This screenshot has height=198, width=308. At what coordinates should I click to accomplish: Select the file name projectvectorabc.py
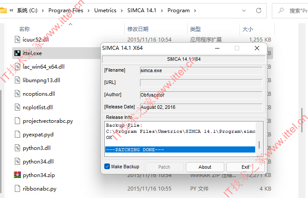coord(48,121)
